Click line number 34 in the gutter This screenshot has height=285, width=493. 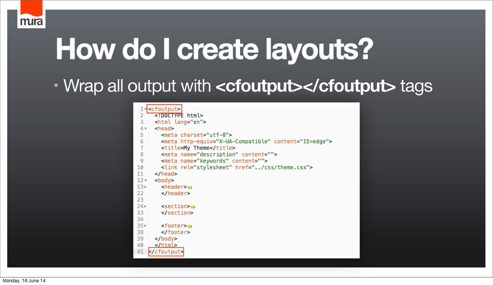(x=140, y=219)
